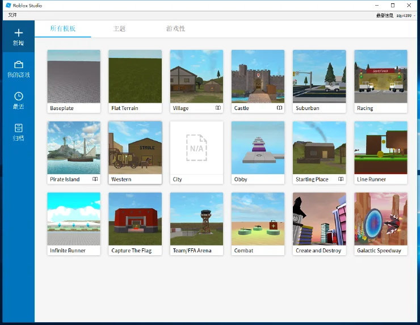Image resolution: width=420 pixels, height=325 pixels.
Task: Click the City label text
Action: [x=177, y=179]
